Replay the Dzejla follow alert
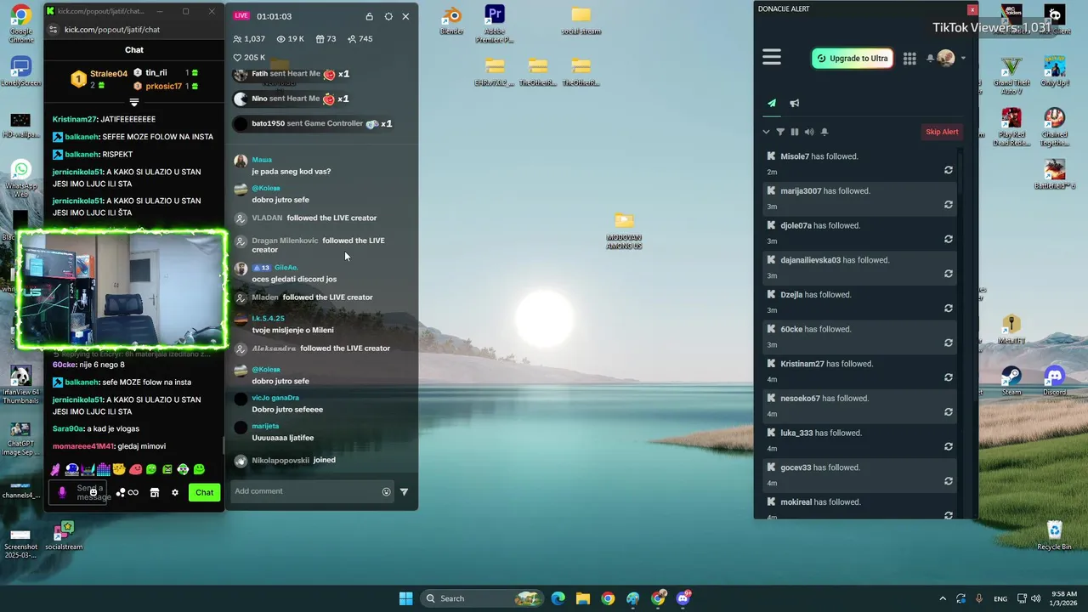This screenshot has width=1088, height=612. (948, 309)
